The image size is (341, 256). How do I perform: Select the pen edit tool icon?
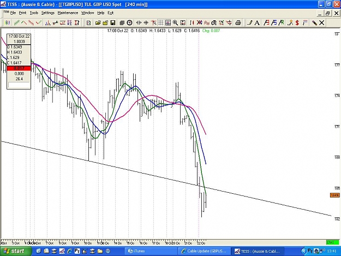314,22
